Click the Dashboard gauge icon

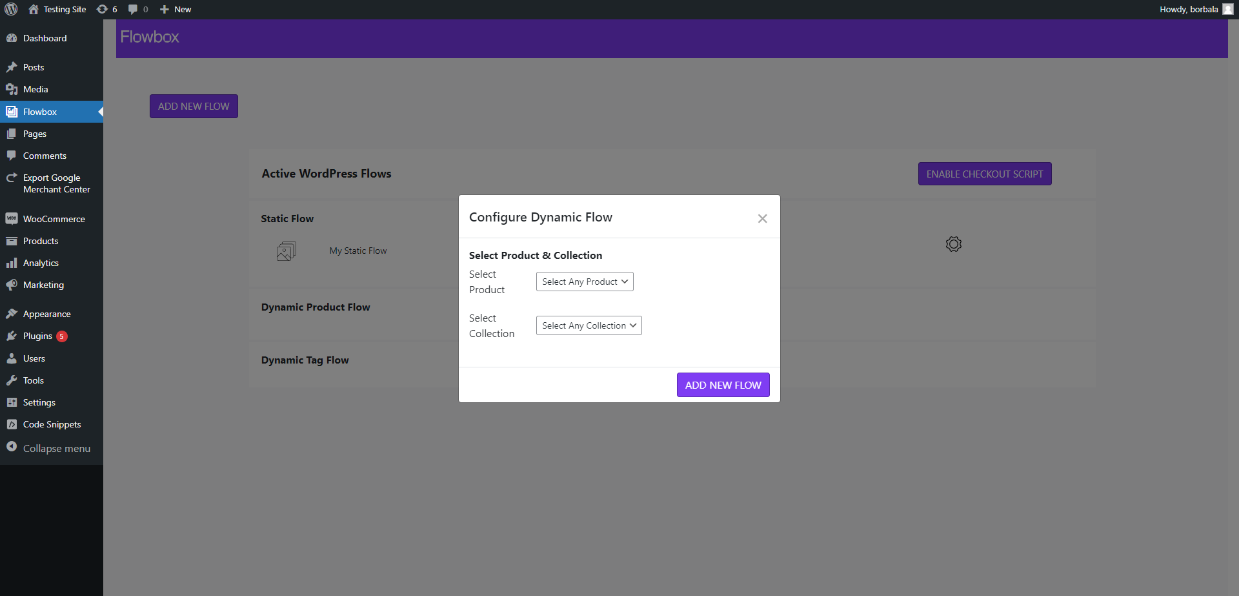coord(12,38)
